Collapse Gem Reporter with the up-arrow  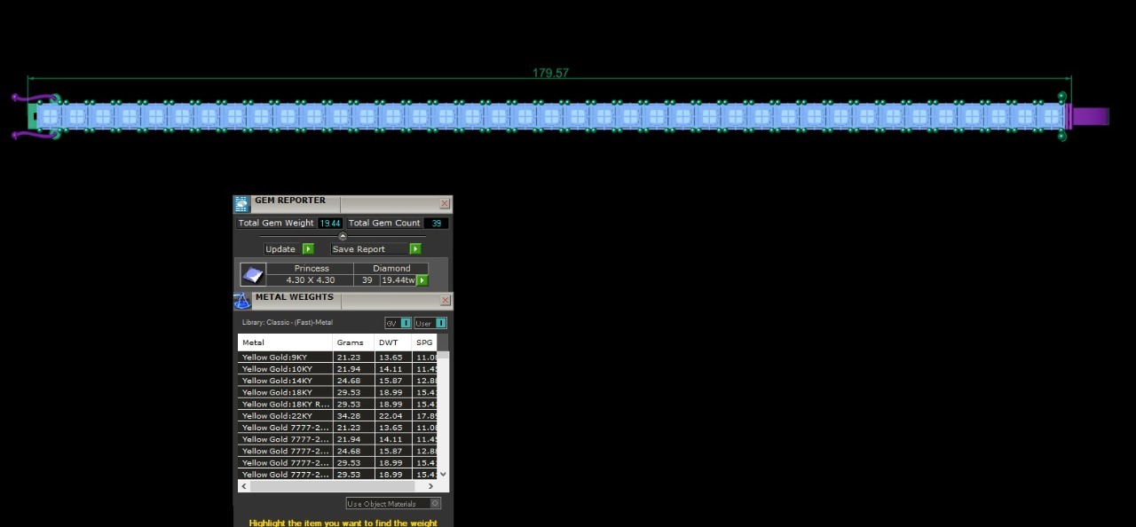(343, 236)
